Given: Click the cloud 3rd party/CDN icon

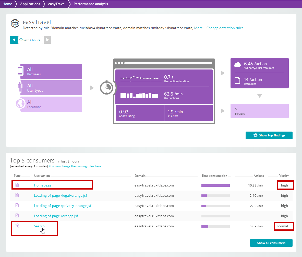Looking at the screenshot, I should coord(237,65).
